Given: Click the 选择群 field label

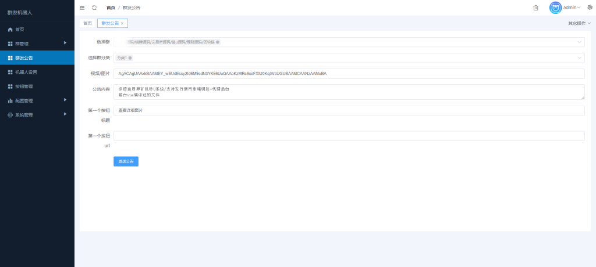Looking at the screenshot, I should (104, 42).
